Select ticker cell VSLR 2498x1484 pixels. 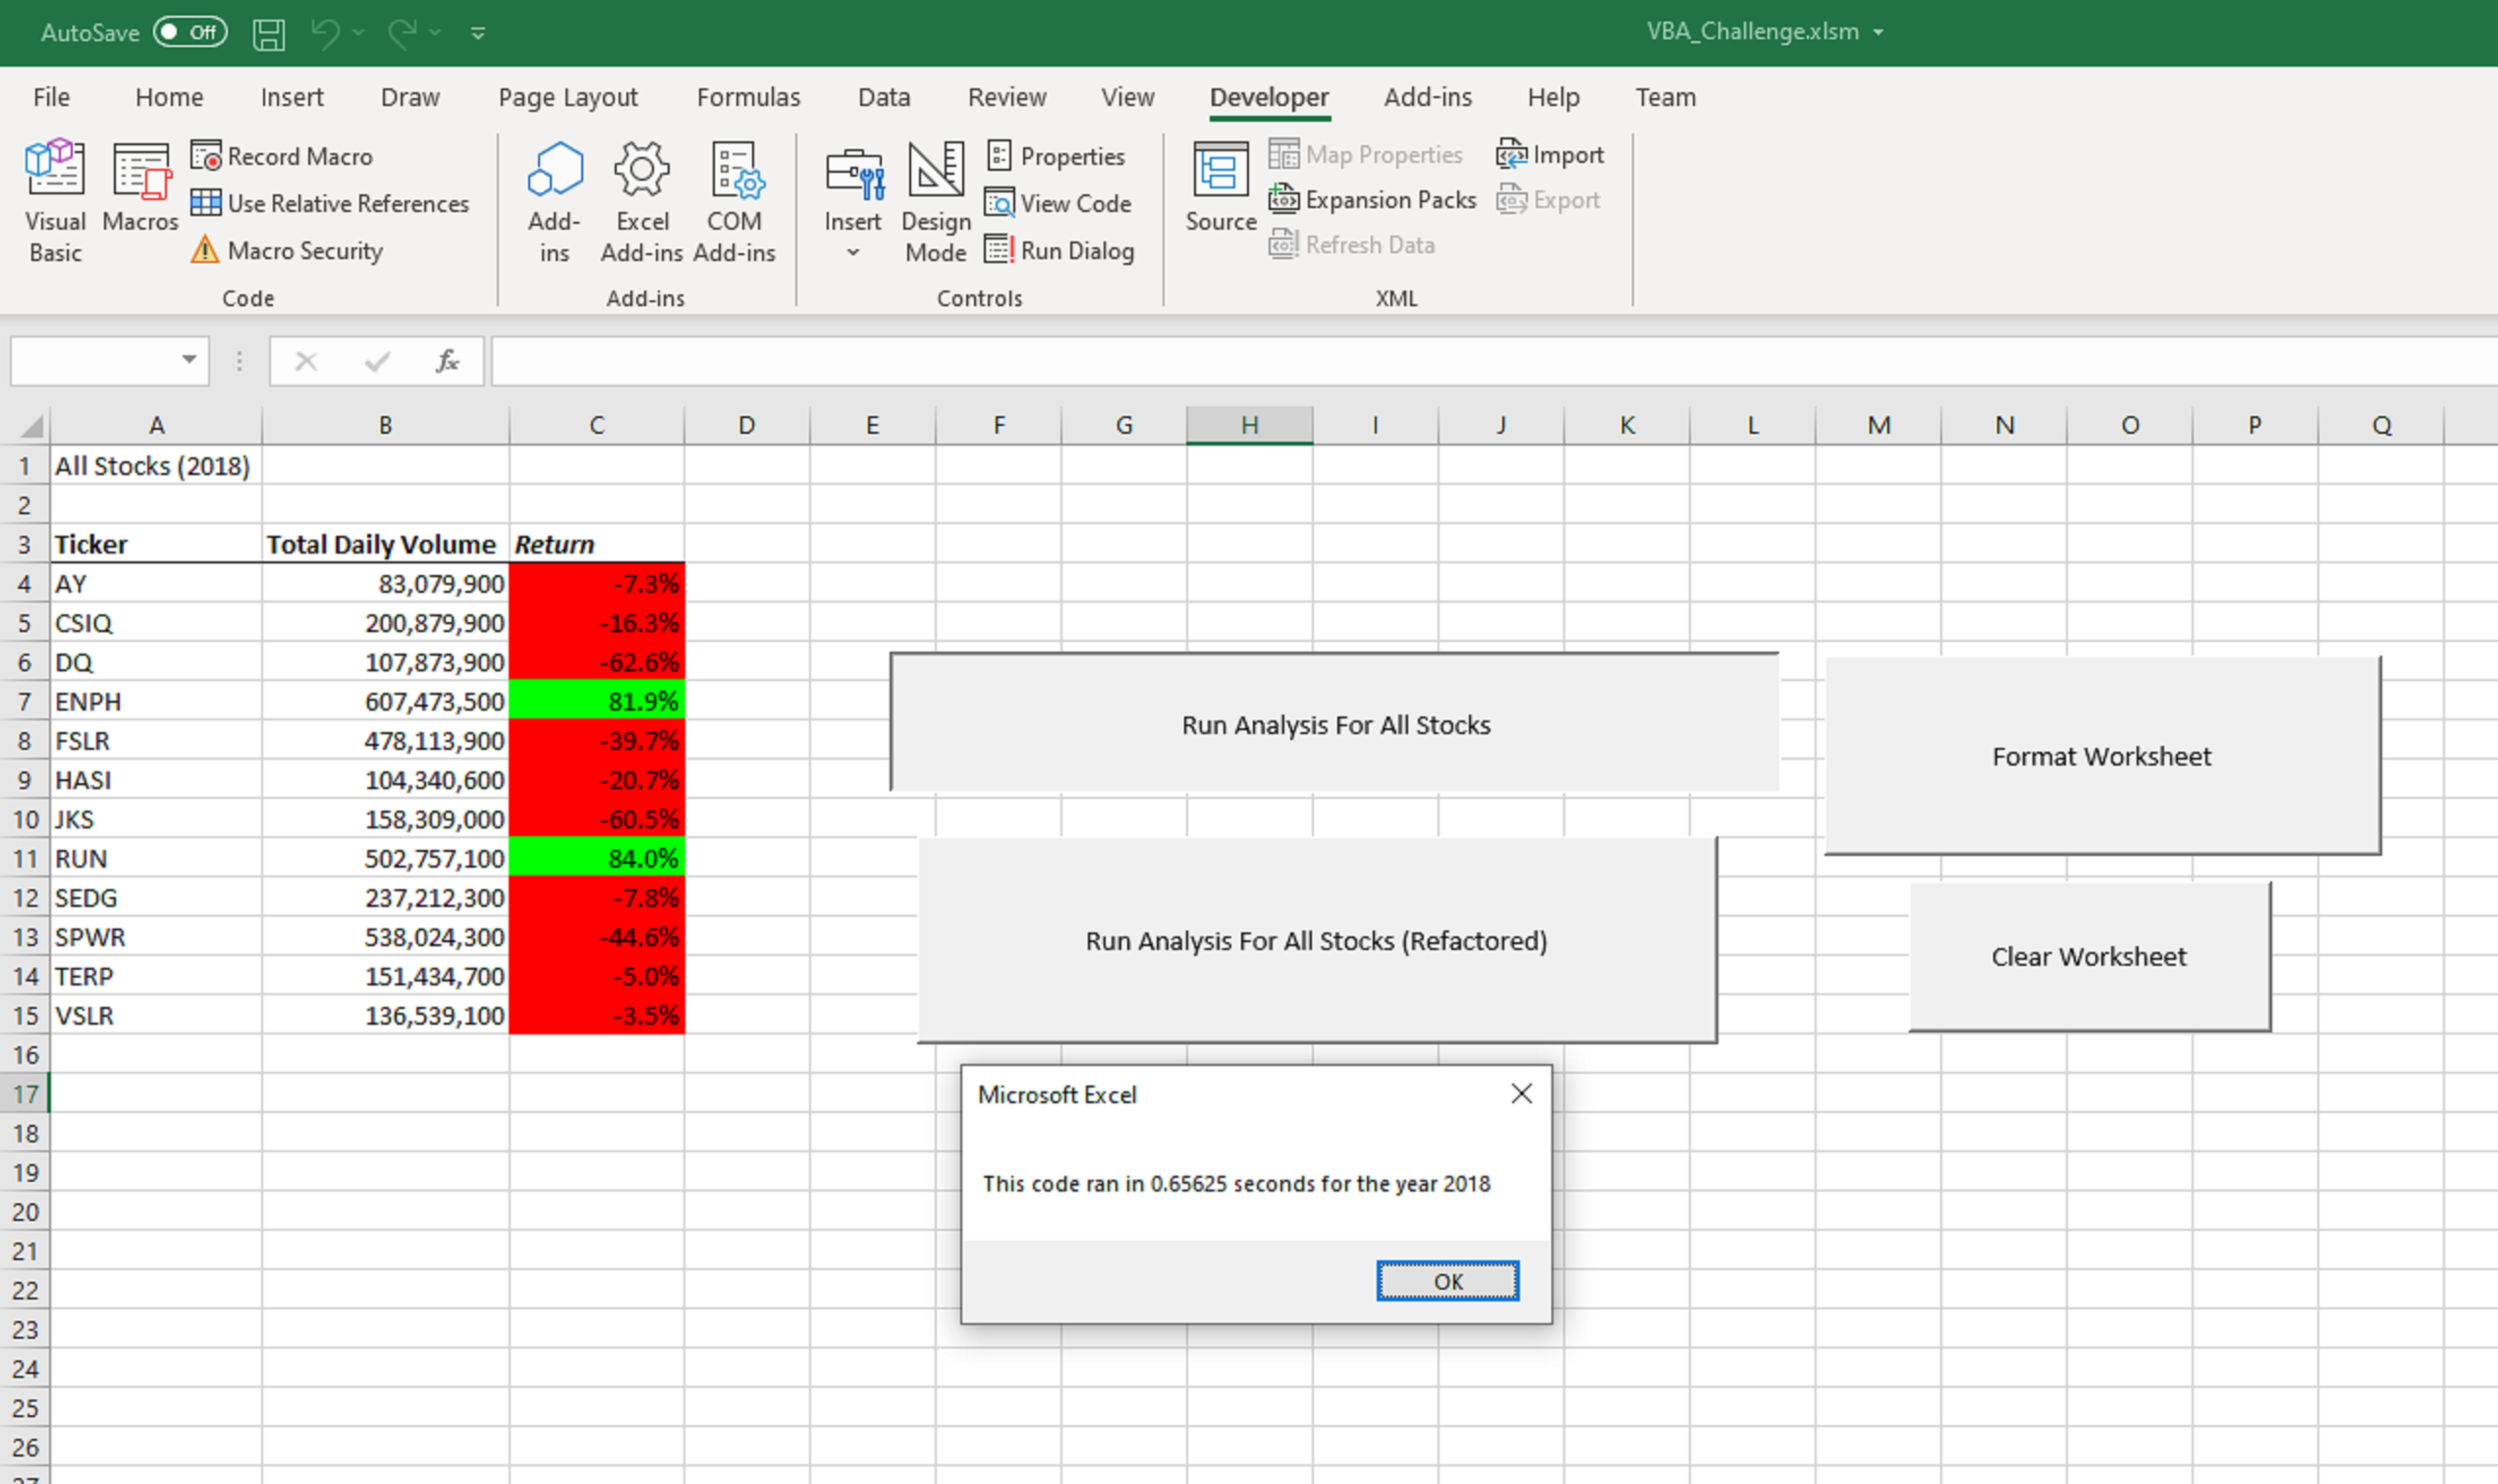pyautogui.click(x=156, y=1015)
